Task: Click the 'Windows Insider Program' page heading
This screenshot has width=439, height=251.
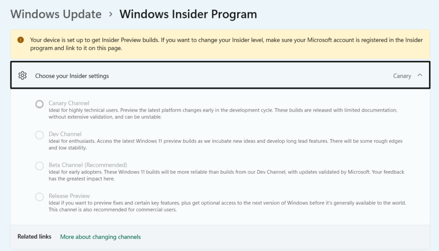Action: (188, 14)
